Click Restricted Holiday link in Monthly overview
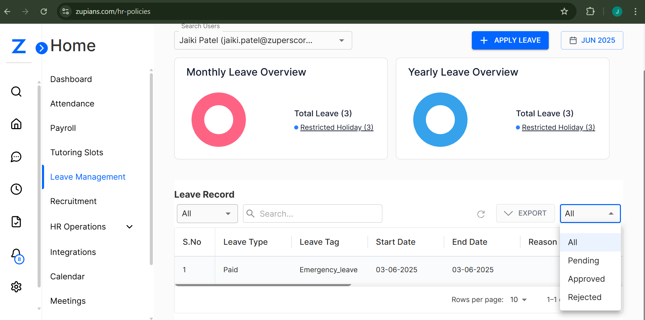This screenshot has height=320, width=645. pos(336,127)
